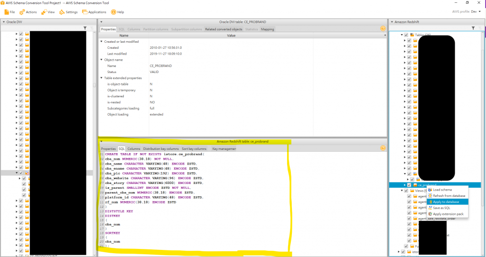Open the Settings menu
The width and height of the screenshot is (486, 257).
tap(68, 12)
